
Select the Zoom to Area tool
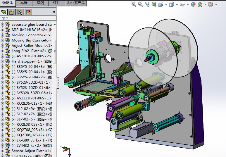click(x=141, y=4)
